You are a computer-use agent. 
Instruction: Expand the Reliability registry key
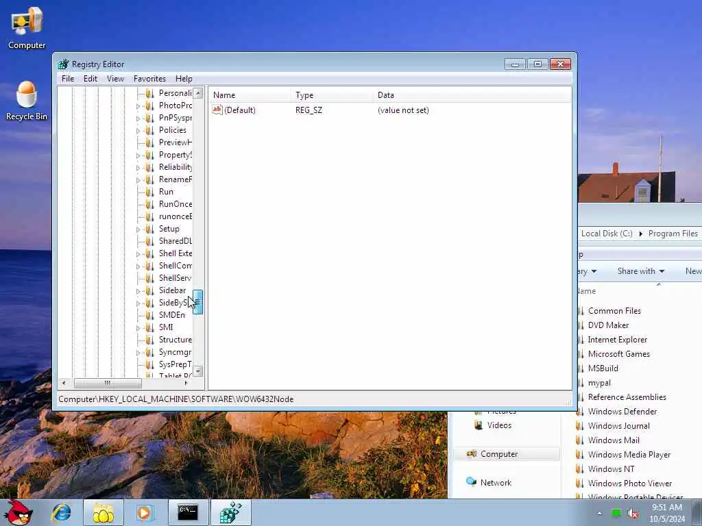(x=138, y=168)
